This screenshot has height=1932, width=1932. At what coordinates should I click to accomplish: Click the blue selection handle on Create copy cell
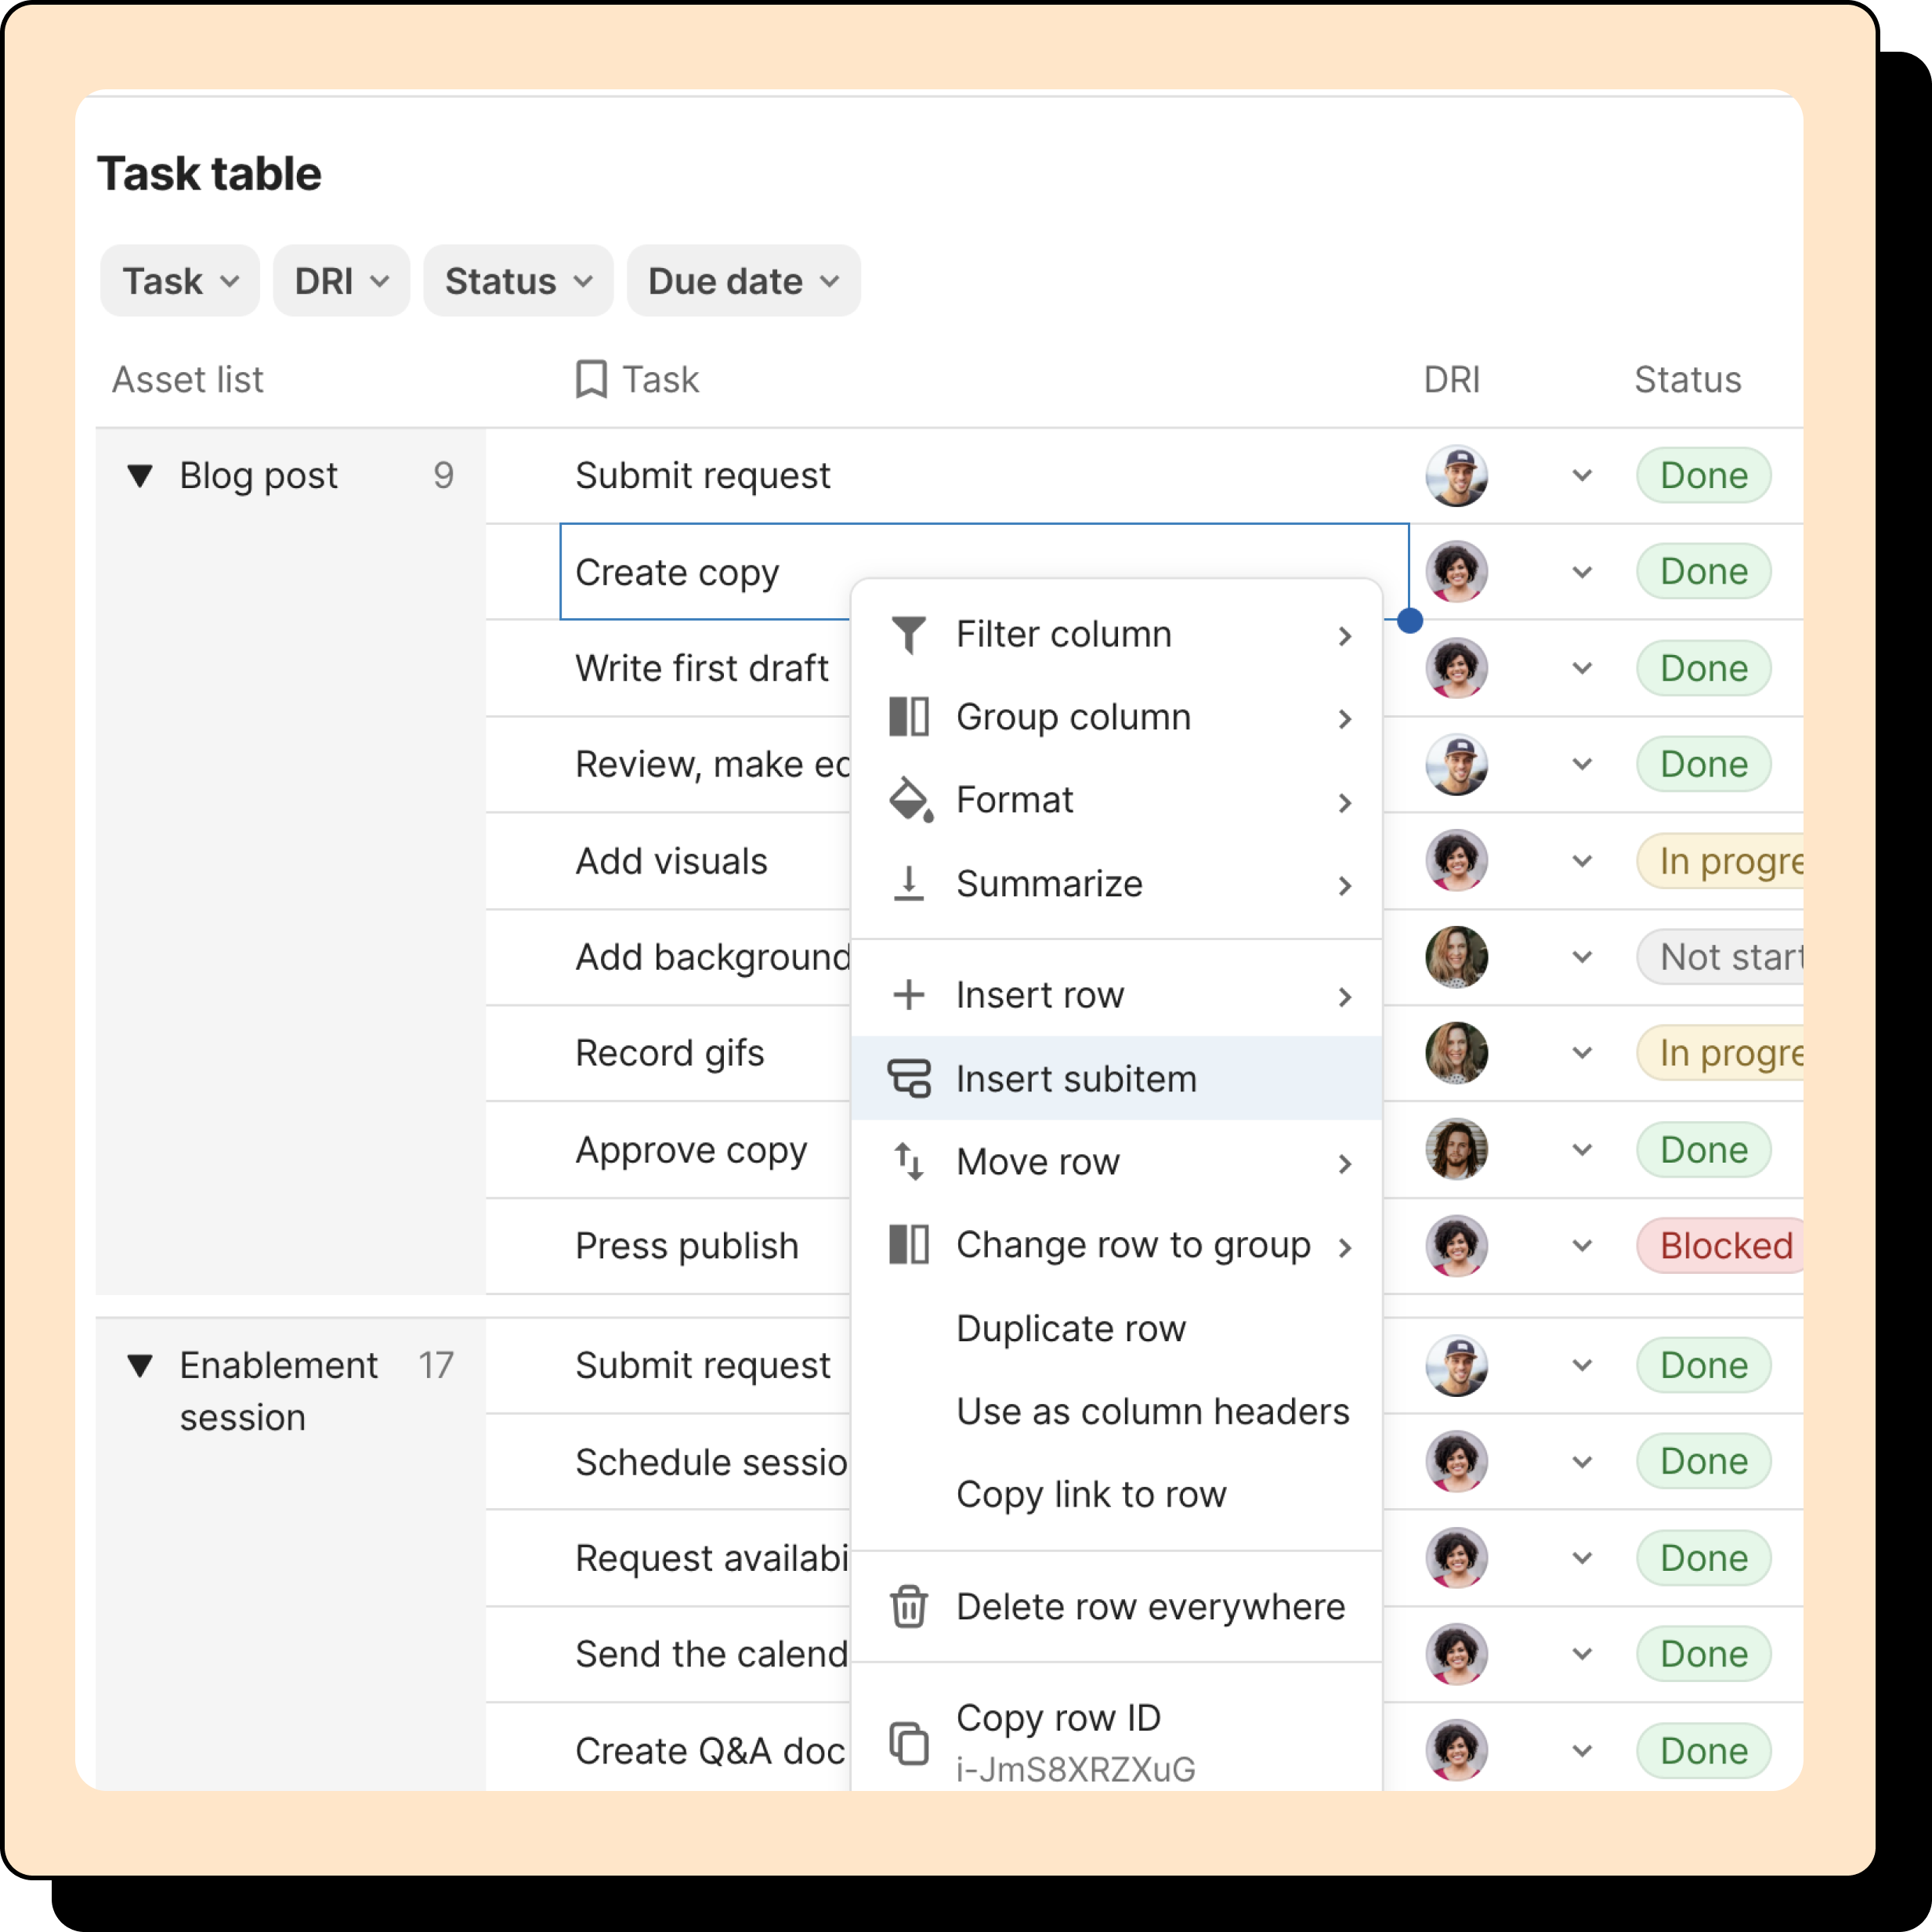click(1410, 621)
